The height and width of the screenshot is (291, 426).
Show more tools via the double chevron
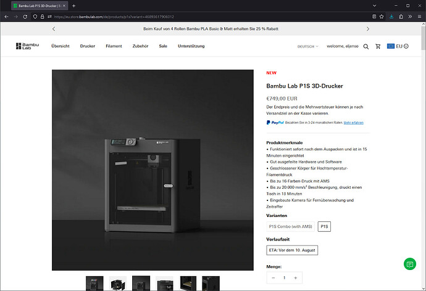point(410,17)
